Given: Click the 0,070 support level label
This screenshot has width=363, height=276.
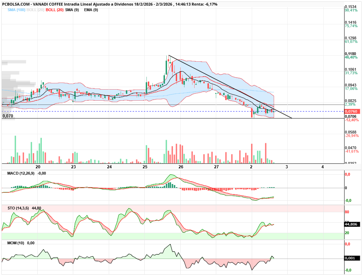Looking at the screenshot, I should coord(8,116).
